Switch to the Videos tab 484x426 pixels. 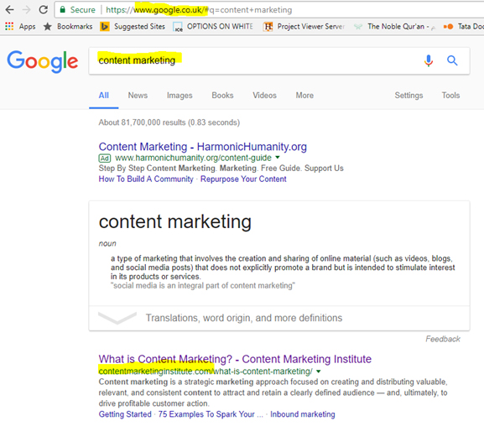pos(264,96)
